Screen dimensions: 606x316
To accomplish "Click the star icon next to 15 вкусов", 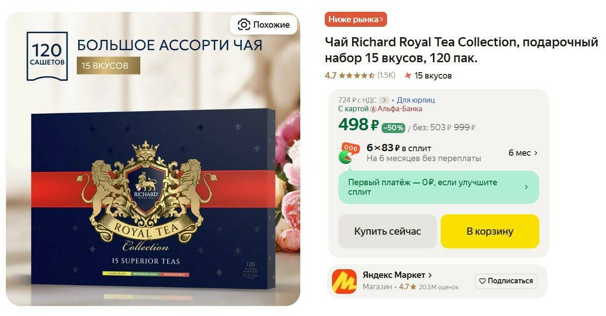I will pos(408,75).
